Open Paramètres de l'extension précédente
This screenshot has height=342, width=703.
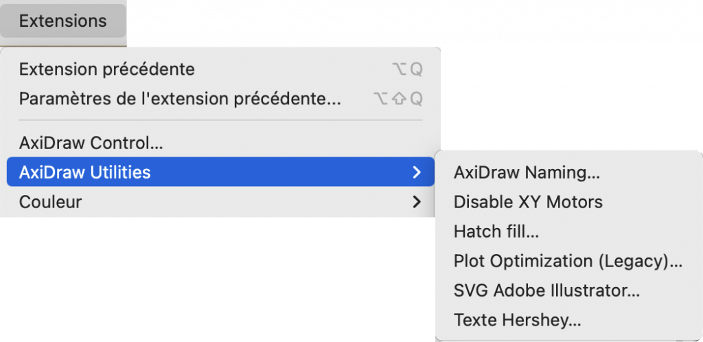[180, 99]
